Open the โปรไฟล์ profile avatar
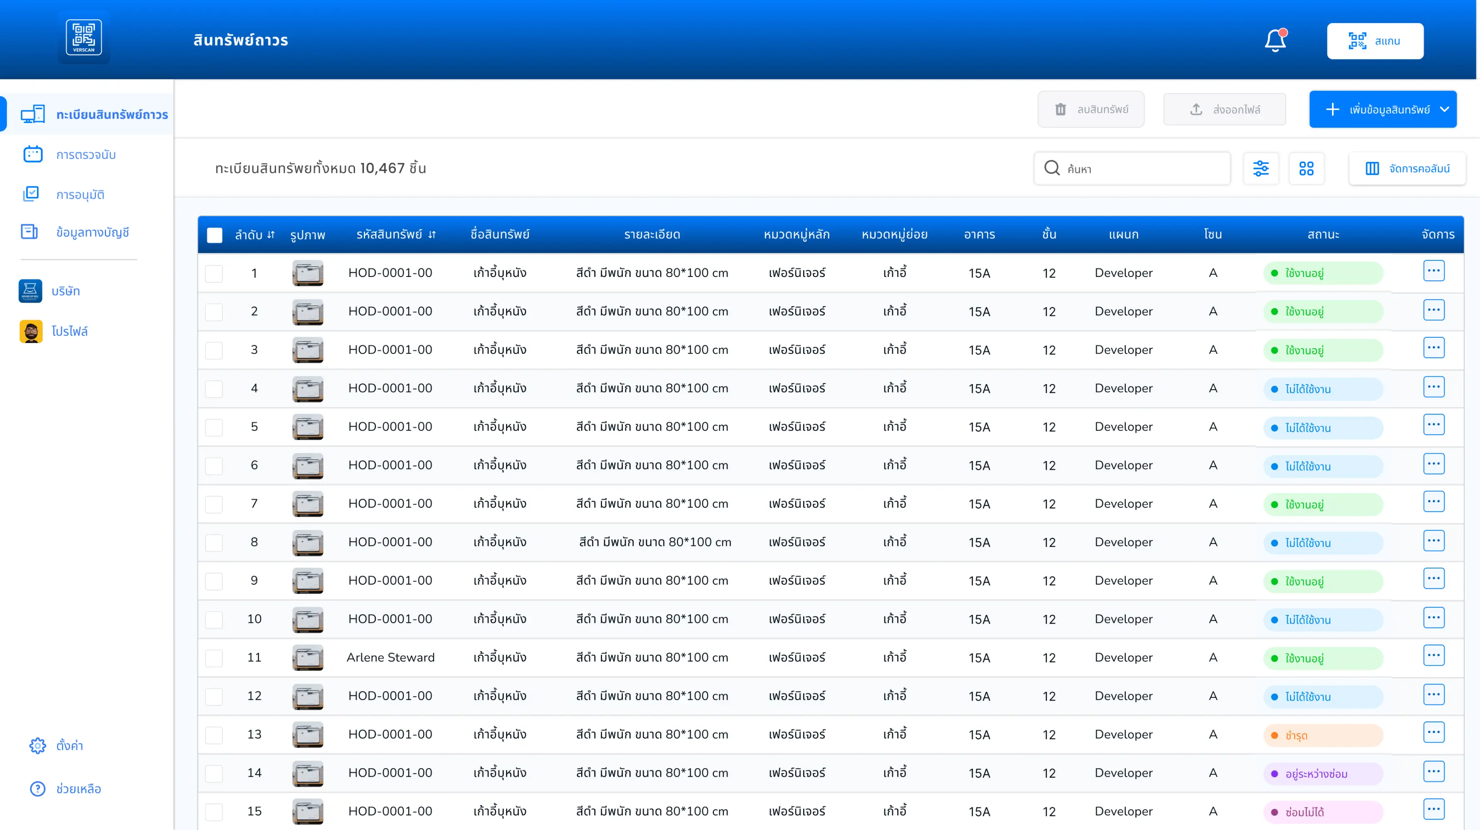The height and width of the screenshot is (830, 1480). [x=31, y=332]
